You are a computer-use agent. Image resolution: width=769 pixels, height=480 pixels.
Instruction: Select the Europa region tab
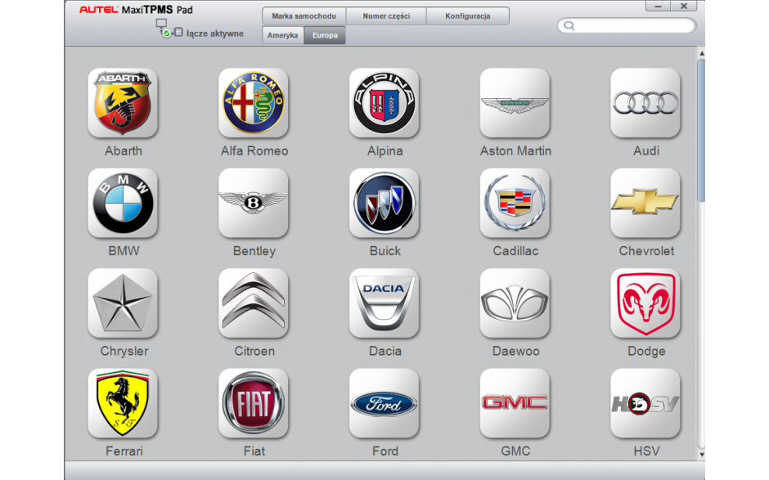coord(325,35)
